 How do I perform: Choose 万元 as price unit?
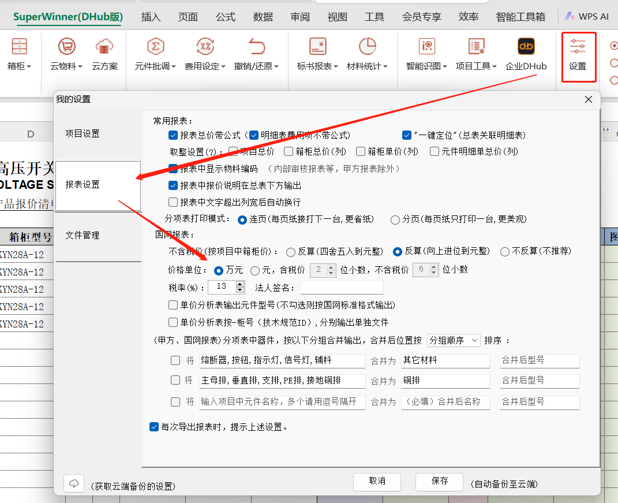(218, 271)
